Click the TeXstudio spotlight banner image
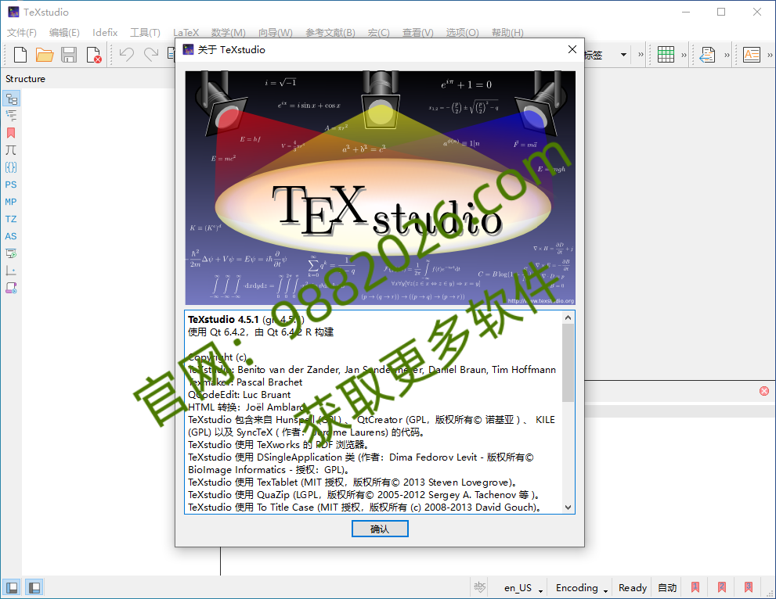776x599 pixels. (380, 188)
